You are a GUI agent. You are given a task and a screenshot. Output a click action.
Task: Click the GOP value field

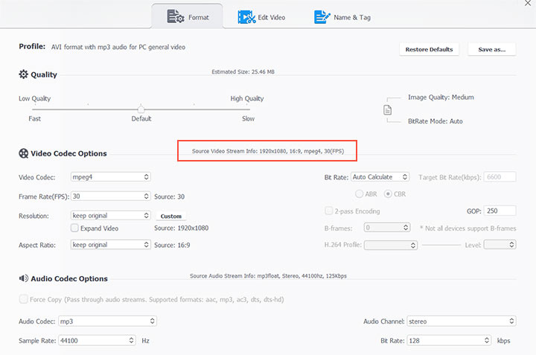pos(500,211)
